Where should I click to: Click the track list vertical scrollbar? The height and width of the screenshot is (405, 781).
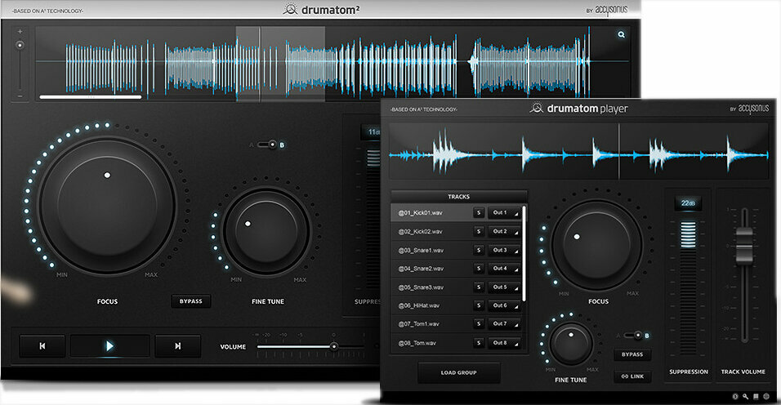pos(524,253)
